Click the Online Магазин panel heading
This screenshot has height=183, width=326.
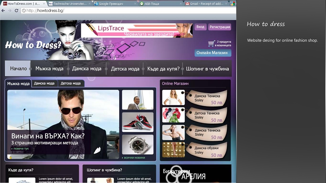click(175, 83)
